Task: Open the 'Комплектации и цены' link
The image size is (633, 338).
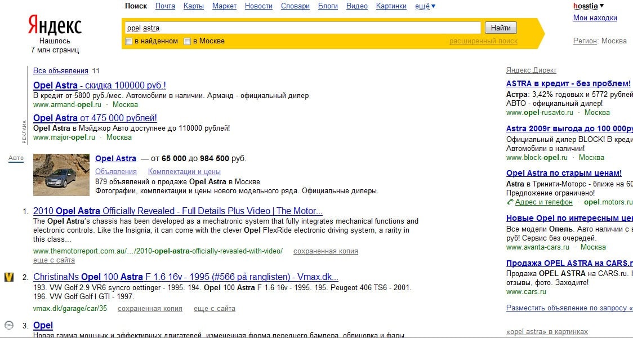Action: tap(184, 172)
